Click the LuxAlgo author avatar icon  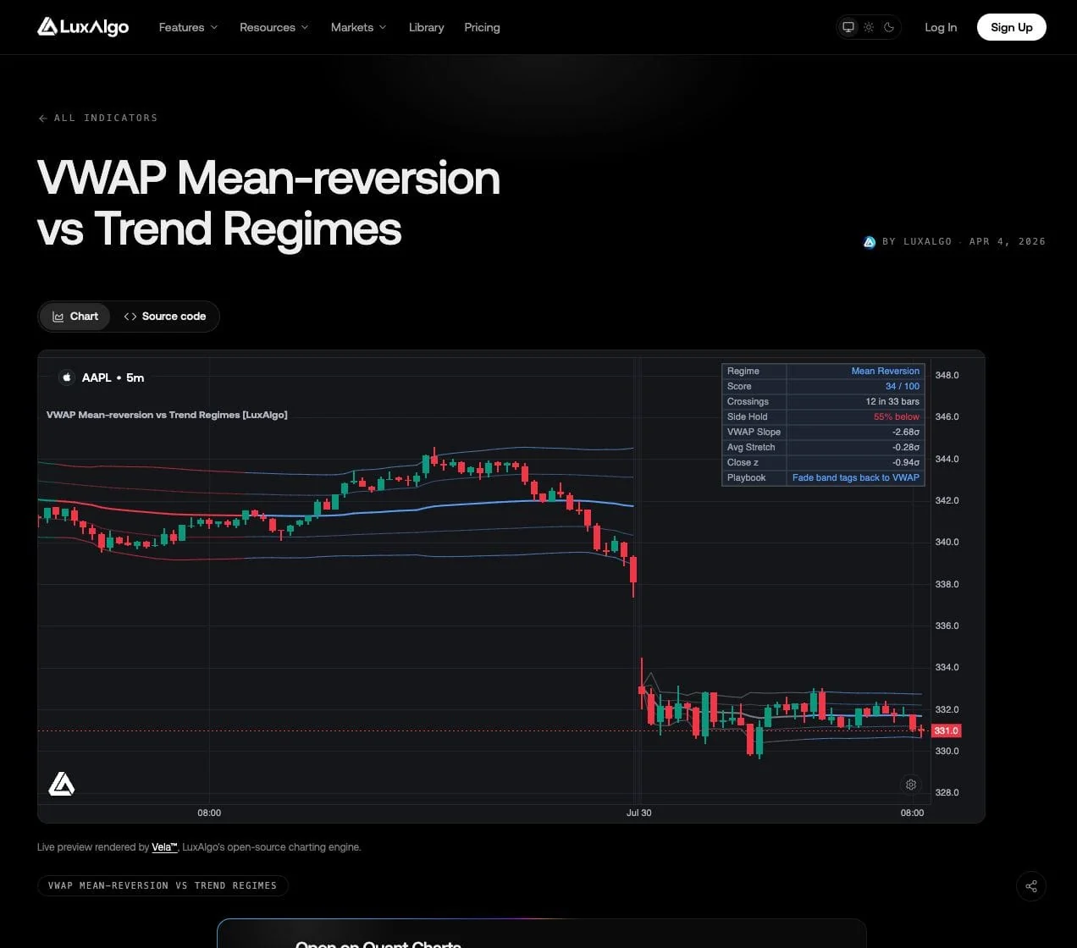[x=869, y=242]
